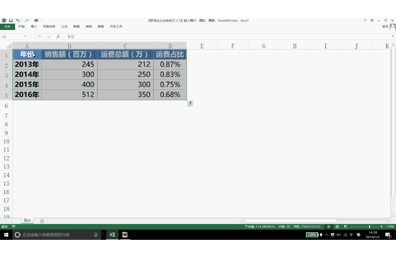Click the Cancel (X) icon in formula bar

coord(40,37)
